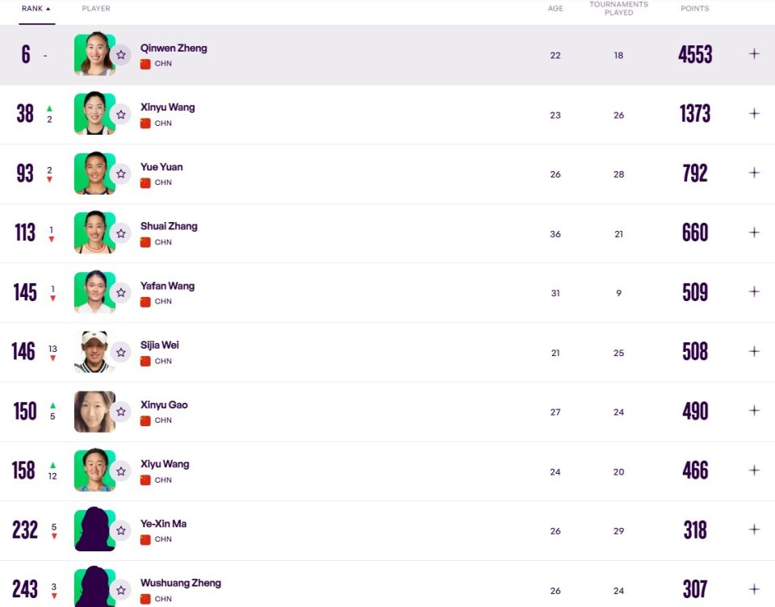Click the star icon beside Sijia Wei

tap(121, 353)
